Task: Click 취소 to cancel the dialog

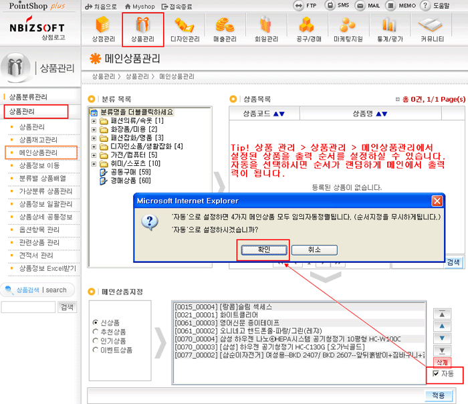Action: pos(314,249)
